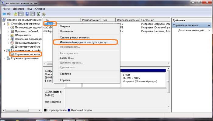
Task: Click the Файловая система column header
Action: pos(128,20)
